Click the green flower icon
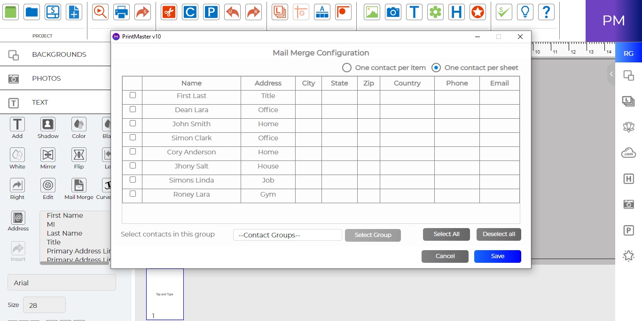This screenshot has width=642, height=321. pos(436,12)
